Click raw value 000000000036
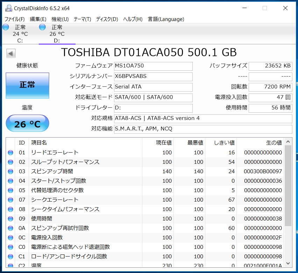298x273 pixels. (263, 181)
